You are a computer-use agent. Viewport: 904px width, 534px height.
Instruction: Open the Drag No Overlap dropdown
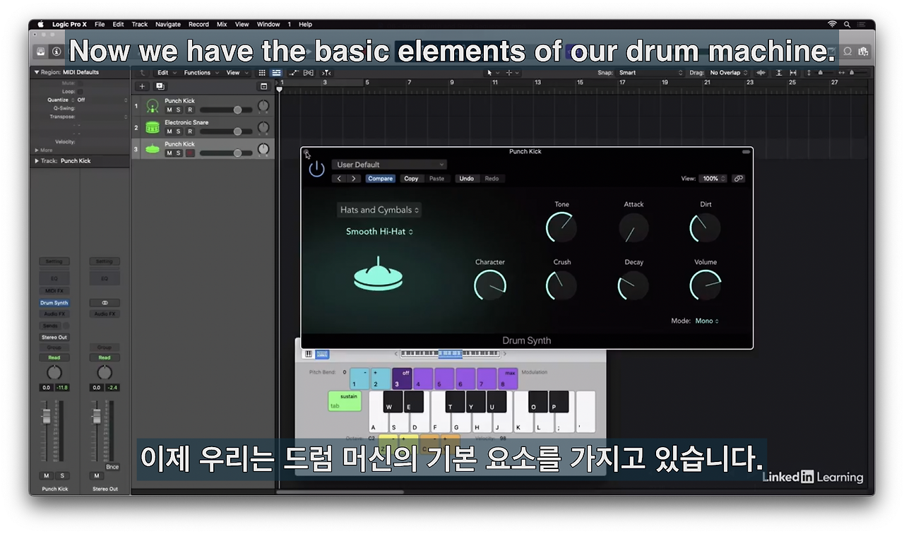(729, 73)
